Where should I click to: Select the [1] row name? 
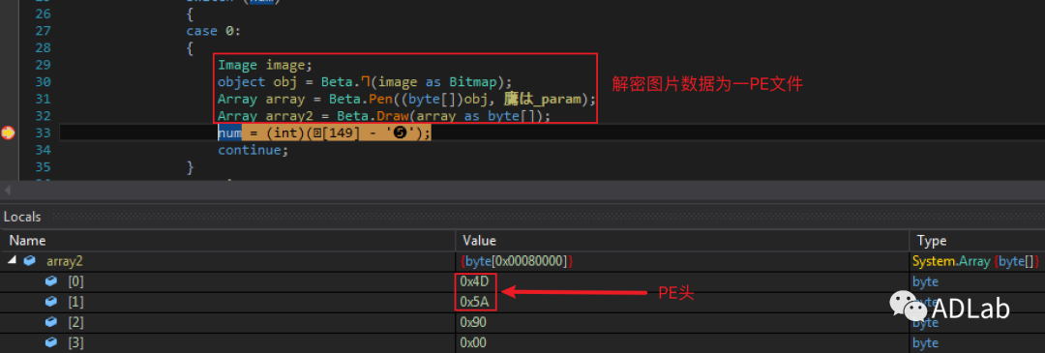click(75, 302)
